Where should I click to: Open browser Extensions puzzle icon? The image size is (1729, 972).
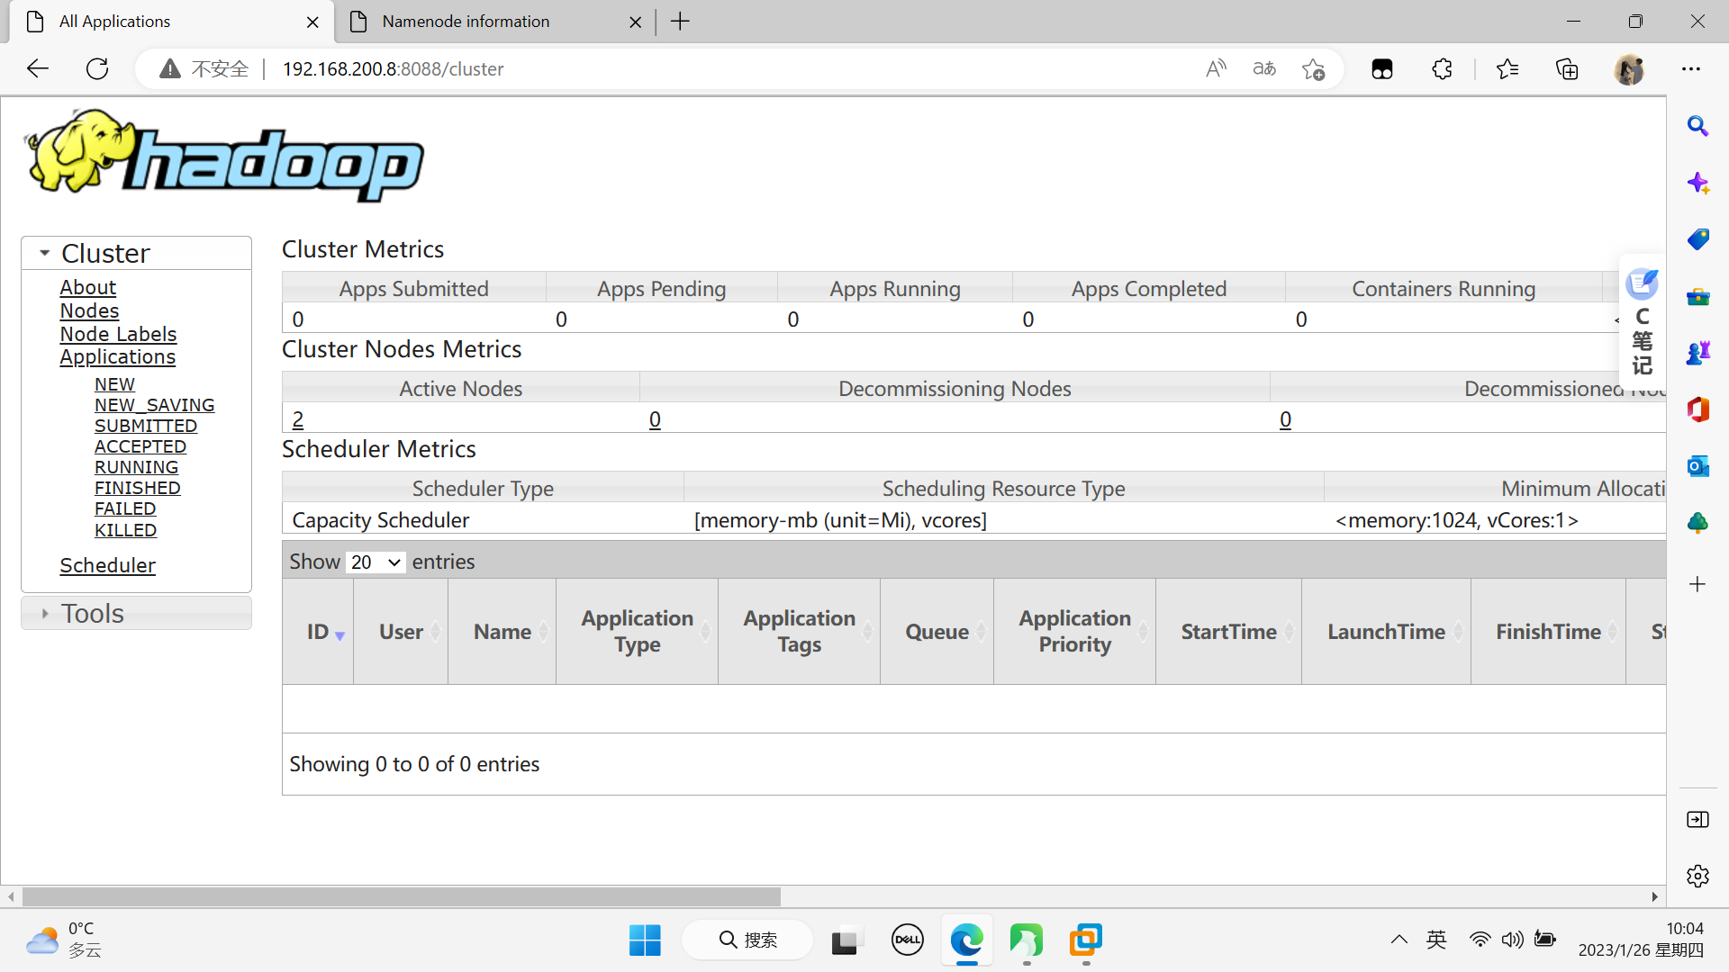pos(1442,69)
